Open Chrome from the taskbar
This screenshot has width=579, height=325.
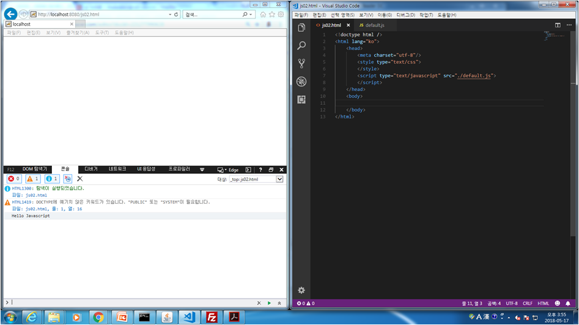pyautogui.click(x=98, y=317)
